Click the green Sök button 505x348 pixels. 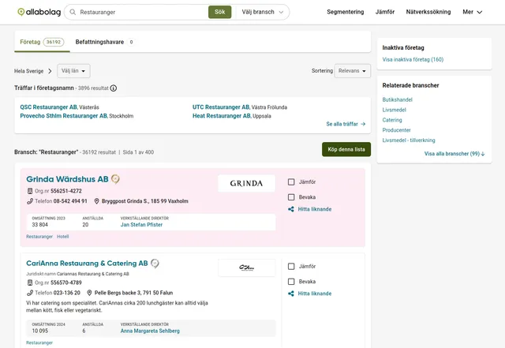(x=219, y=13)
